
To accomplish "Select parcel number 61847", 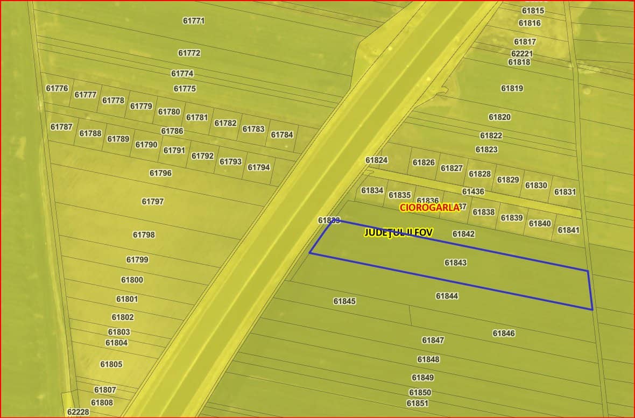I will [x=433, y=340].
